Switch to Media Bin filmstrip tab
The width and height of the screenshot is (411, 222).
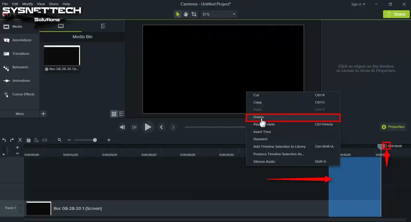point(61,26)
